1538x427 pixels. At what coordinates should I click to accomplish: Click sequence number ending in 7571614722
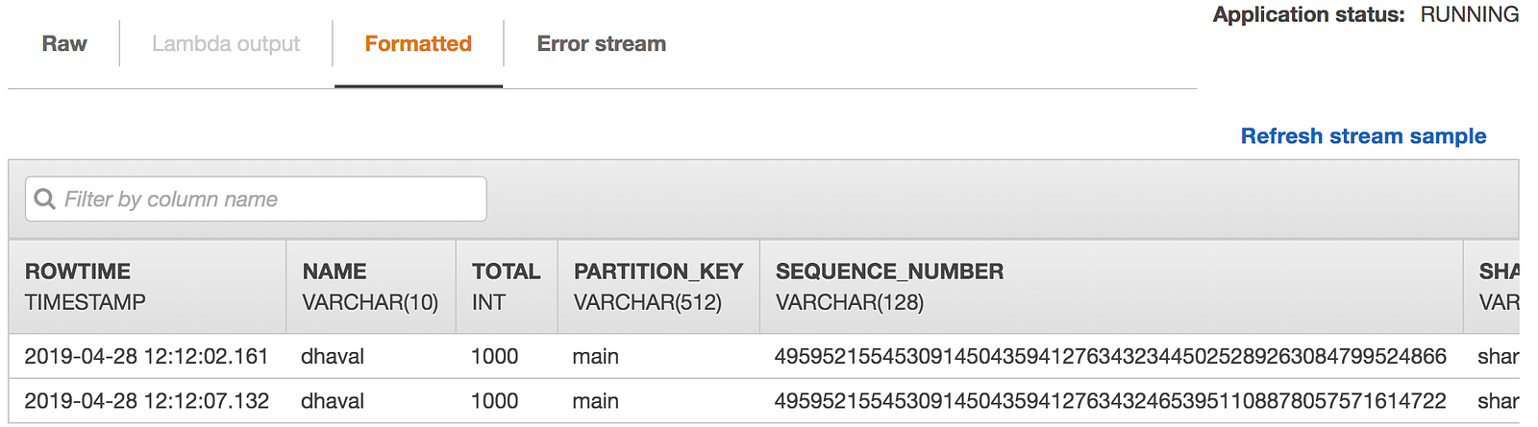(1110, 401)
